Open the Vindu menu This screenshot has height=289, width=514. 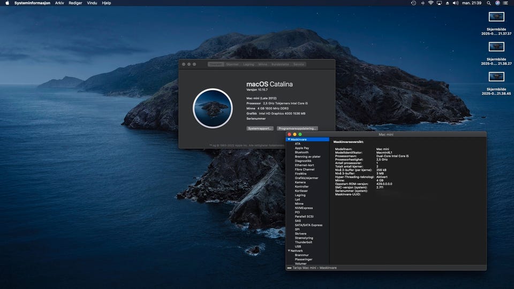pos(92,3)
